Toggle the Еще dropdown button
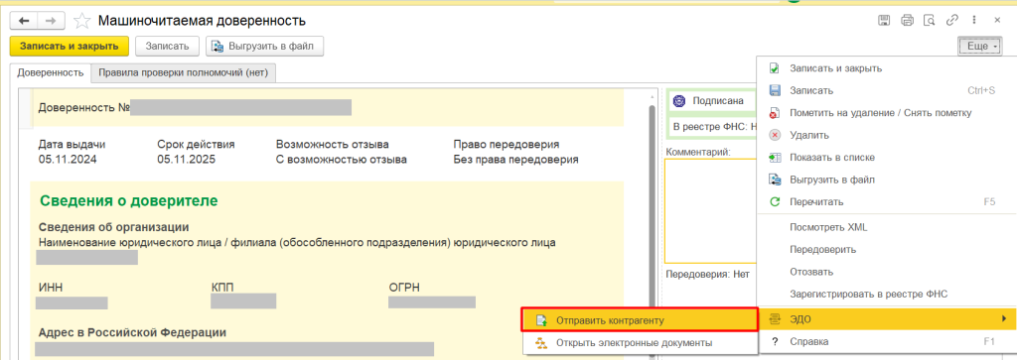This screenshot has height=360, width=1017. point(979,46)
